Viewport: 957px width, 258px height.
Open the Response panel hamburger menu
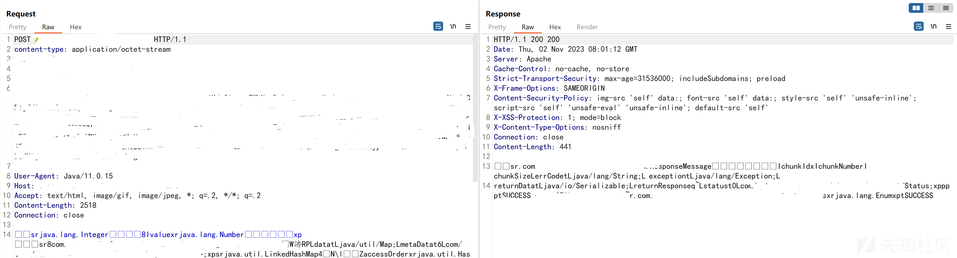948,26
